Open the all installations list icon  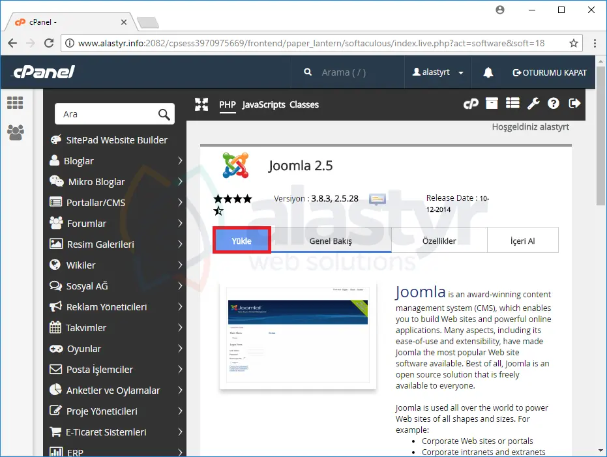pyautogui.click(x=512, y=103)
